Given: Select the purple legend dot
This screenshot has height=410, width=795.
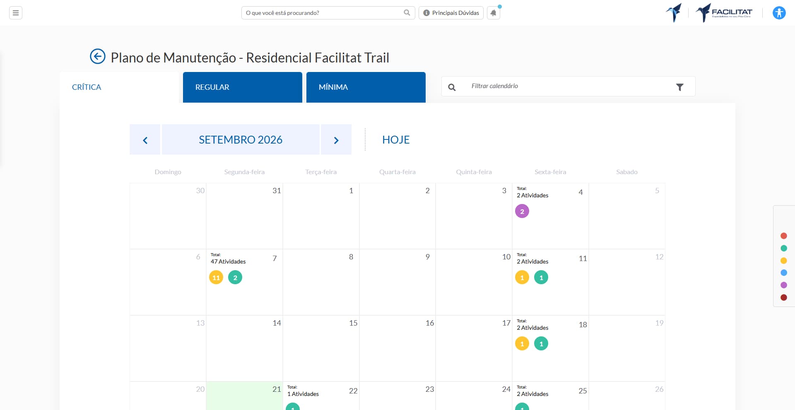Looking at the screenshot, I should pos(783,285).
